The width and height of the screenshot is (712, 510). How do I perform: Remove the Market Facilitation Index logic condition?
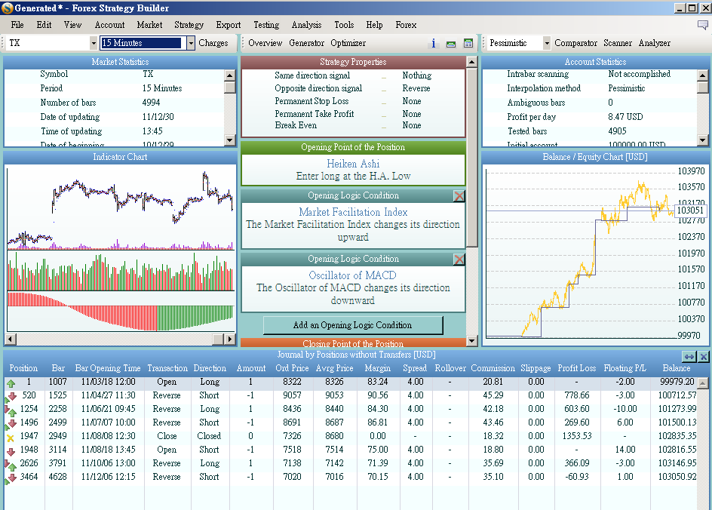pyautogui.click(x=459, y=195)
